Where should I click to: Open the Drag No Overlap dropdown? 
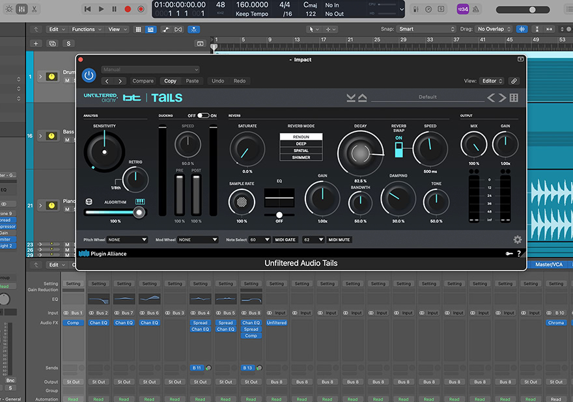tap(494, 29)
